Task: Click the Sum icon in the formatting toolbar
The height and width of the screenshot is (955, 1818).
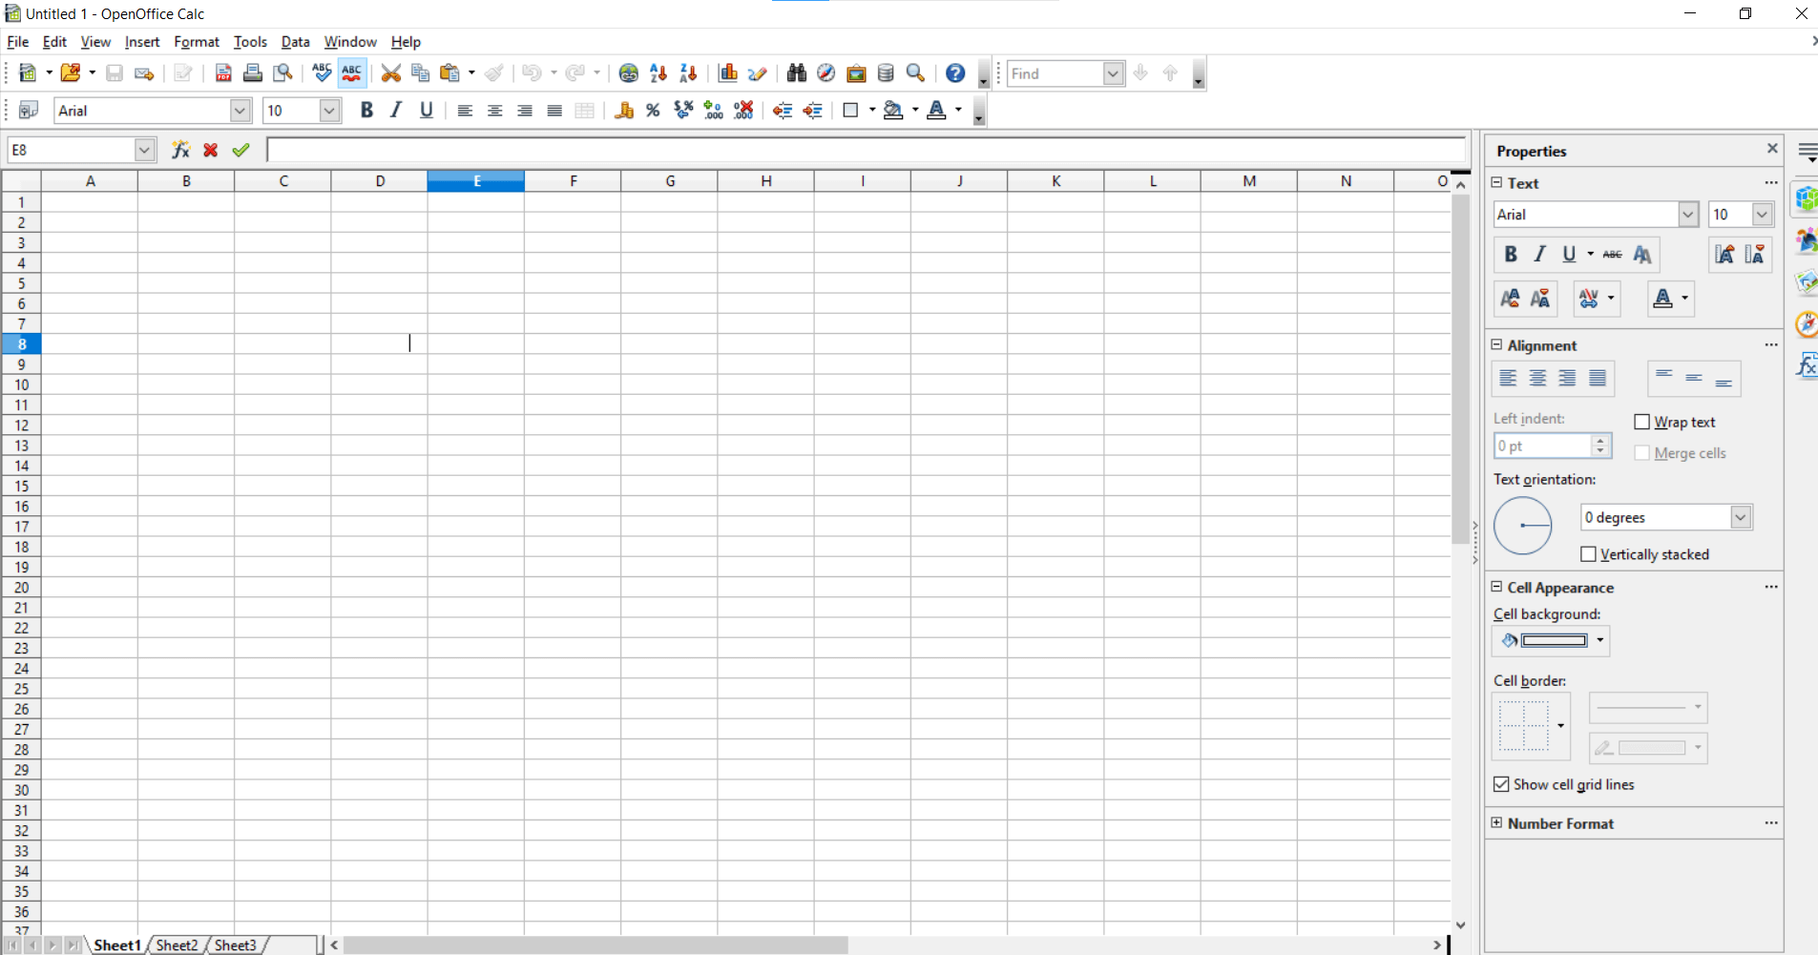Action: tap(622, 110)
